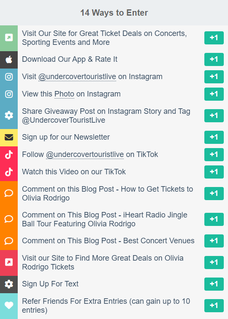This screenshot has height=319, width=228.
Task: Click the Instagram icon beside View this Photo
Action: (9, 94)
